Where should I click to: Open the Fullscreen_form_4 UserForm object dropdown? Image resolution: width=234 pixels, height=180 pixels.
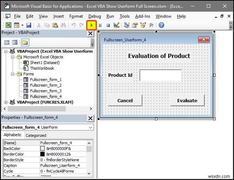[x=90, y=128]
